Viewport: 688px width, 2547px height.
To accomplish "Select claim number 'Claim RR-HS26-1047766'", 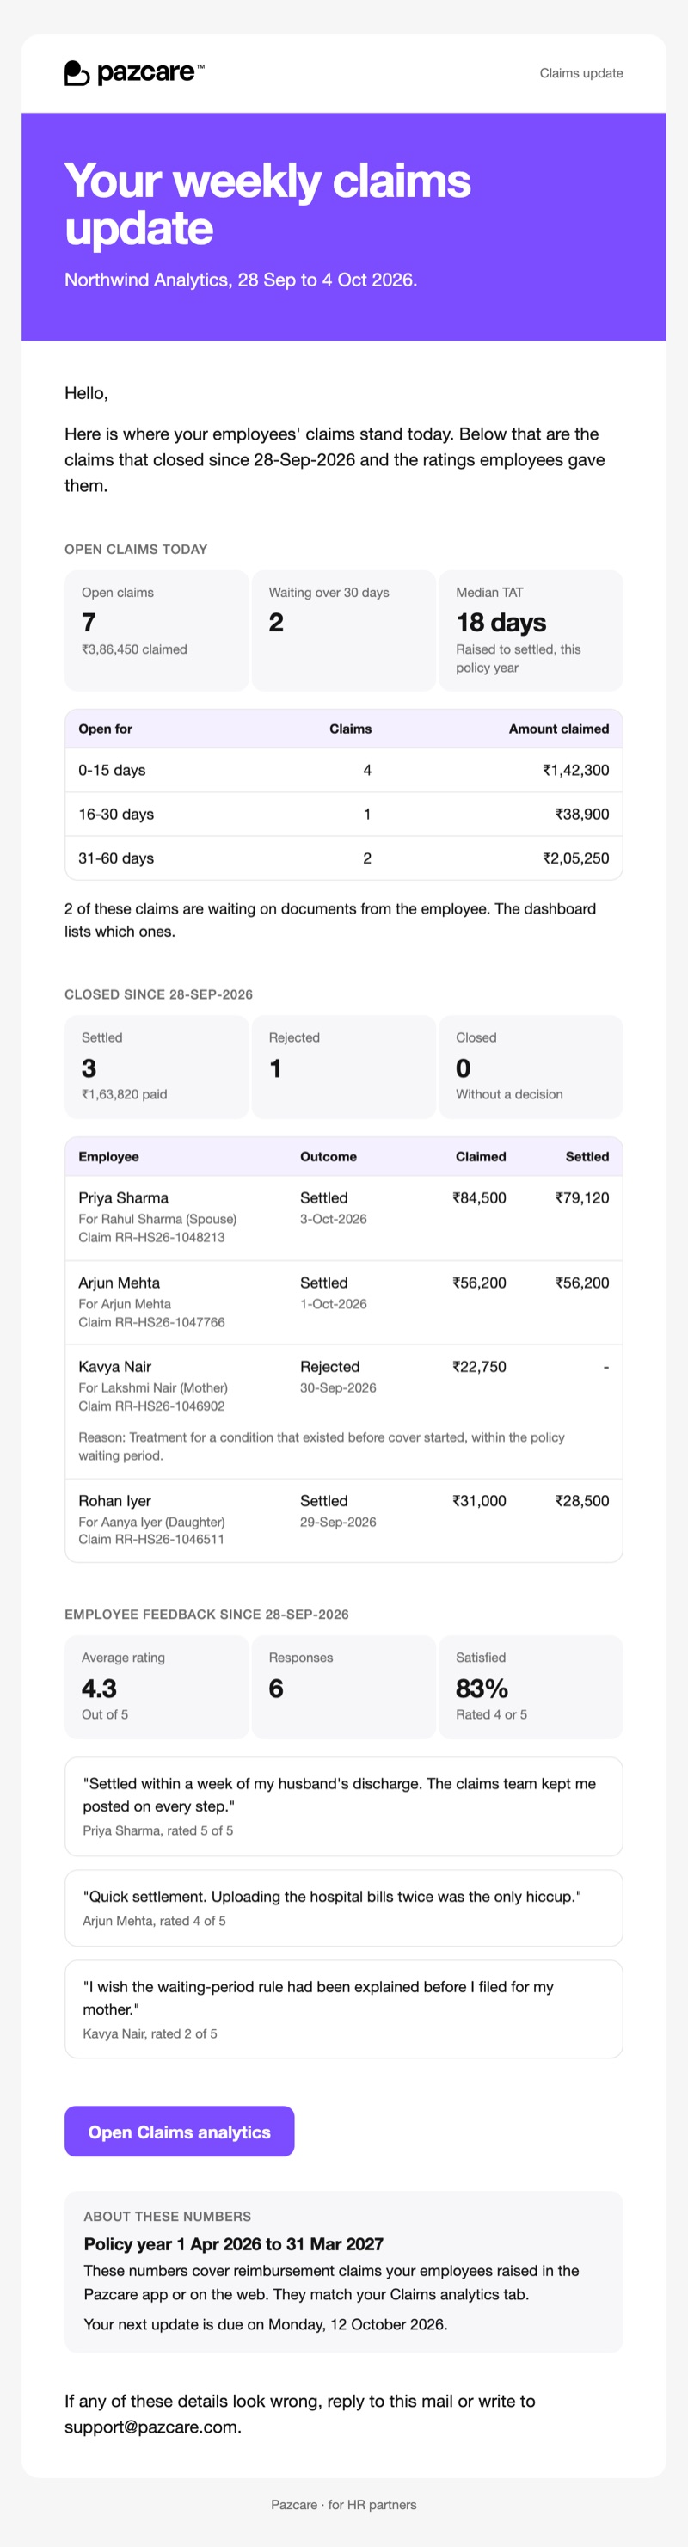I will [x=151, y=1323].
